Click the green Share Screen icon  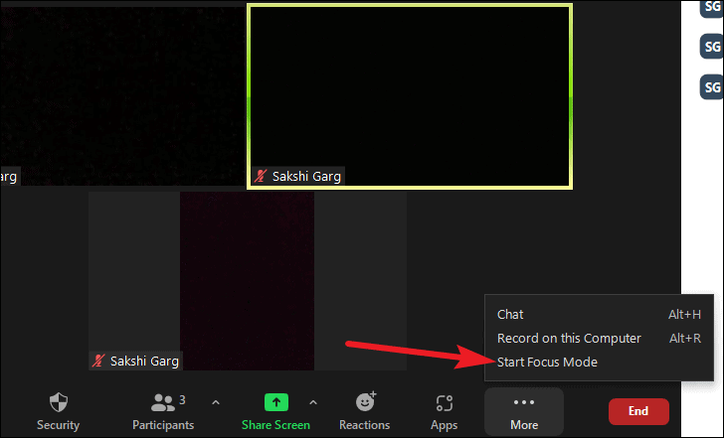click(276, 402)
